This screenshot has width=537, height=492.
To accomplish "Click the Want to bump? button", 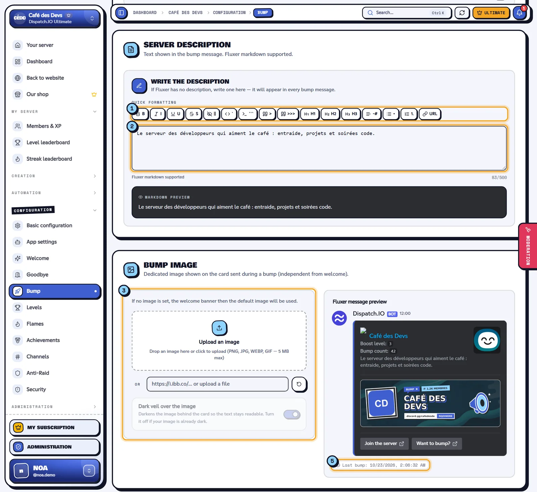I will (x=437, y=444).
